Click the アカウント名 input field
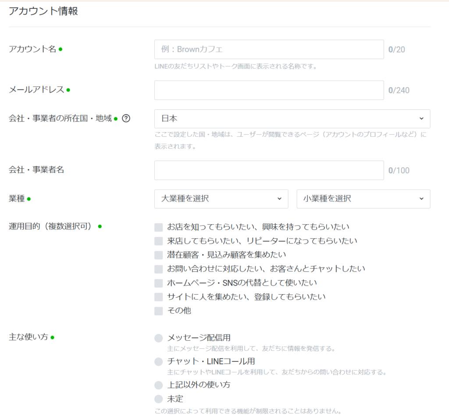 pyautogui.click(x=269, y=50)
